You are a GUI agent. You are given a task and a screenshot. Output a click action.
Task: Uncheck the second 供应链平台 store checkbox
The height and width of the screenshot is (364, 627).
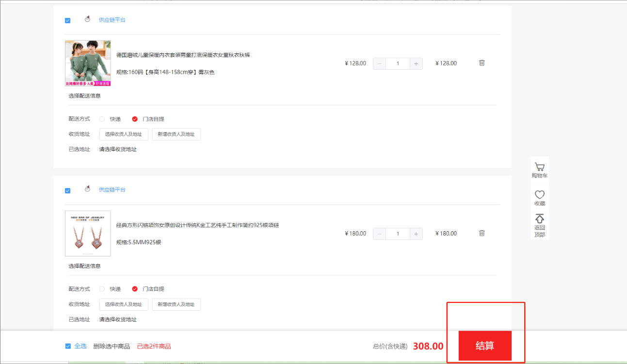click(67, 190)
